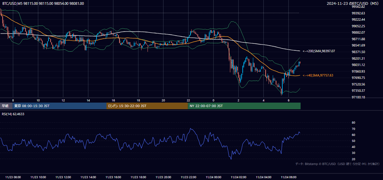Image resolution: width=383 pixels, height=180 pixels.
Task: Click price axis label 99392.63
Action: click(x=358, y=13)
